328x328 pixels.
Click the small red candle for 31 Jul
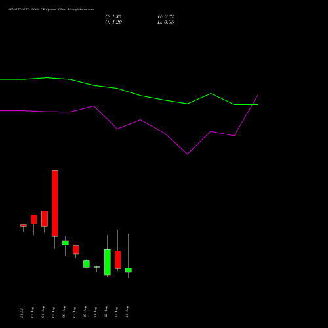pos(24,226)
